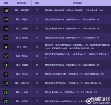Select the skill name 强化 - 回旋反击
Screen dimensions: 111x105
point(22,83)
